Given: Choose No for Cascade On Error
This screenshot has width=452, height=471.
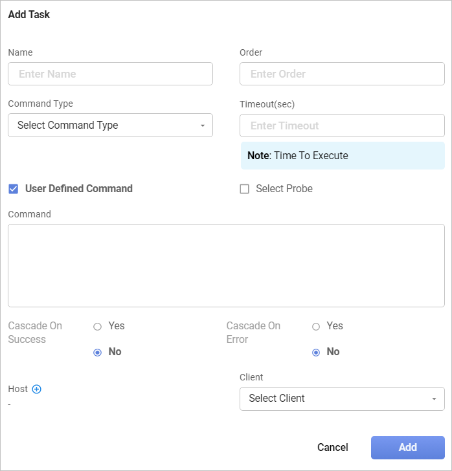Looking at the screenshot, I should [316, 353].
